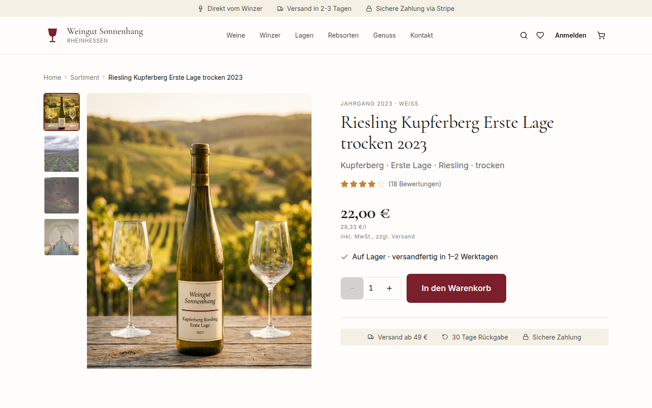Increase the quantity with the plus button

(x=389, y=288)
